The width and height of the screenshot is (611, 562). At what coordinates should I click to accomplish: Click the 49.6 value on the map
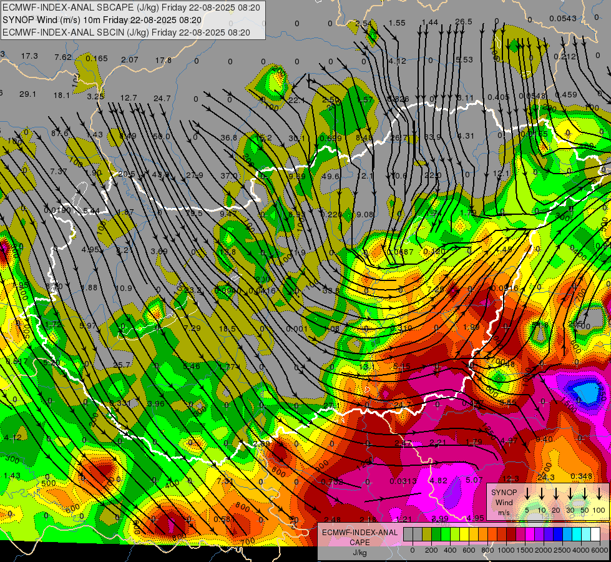coord(330,176)
